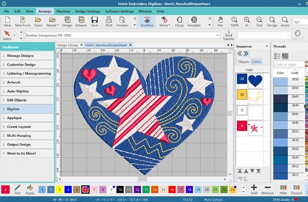Click the Code or name search field
This screenshot has width=308, height=202.
click(288, 65)
